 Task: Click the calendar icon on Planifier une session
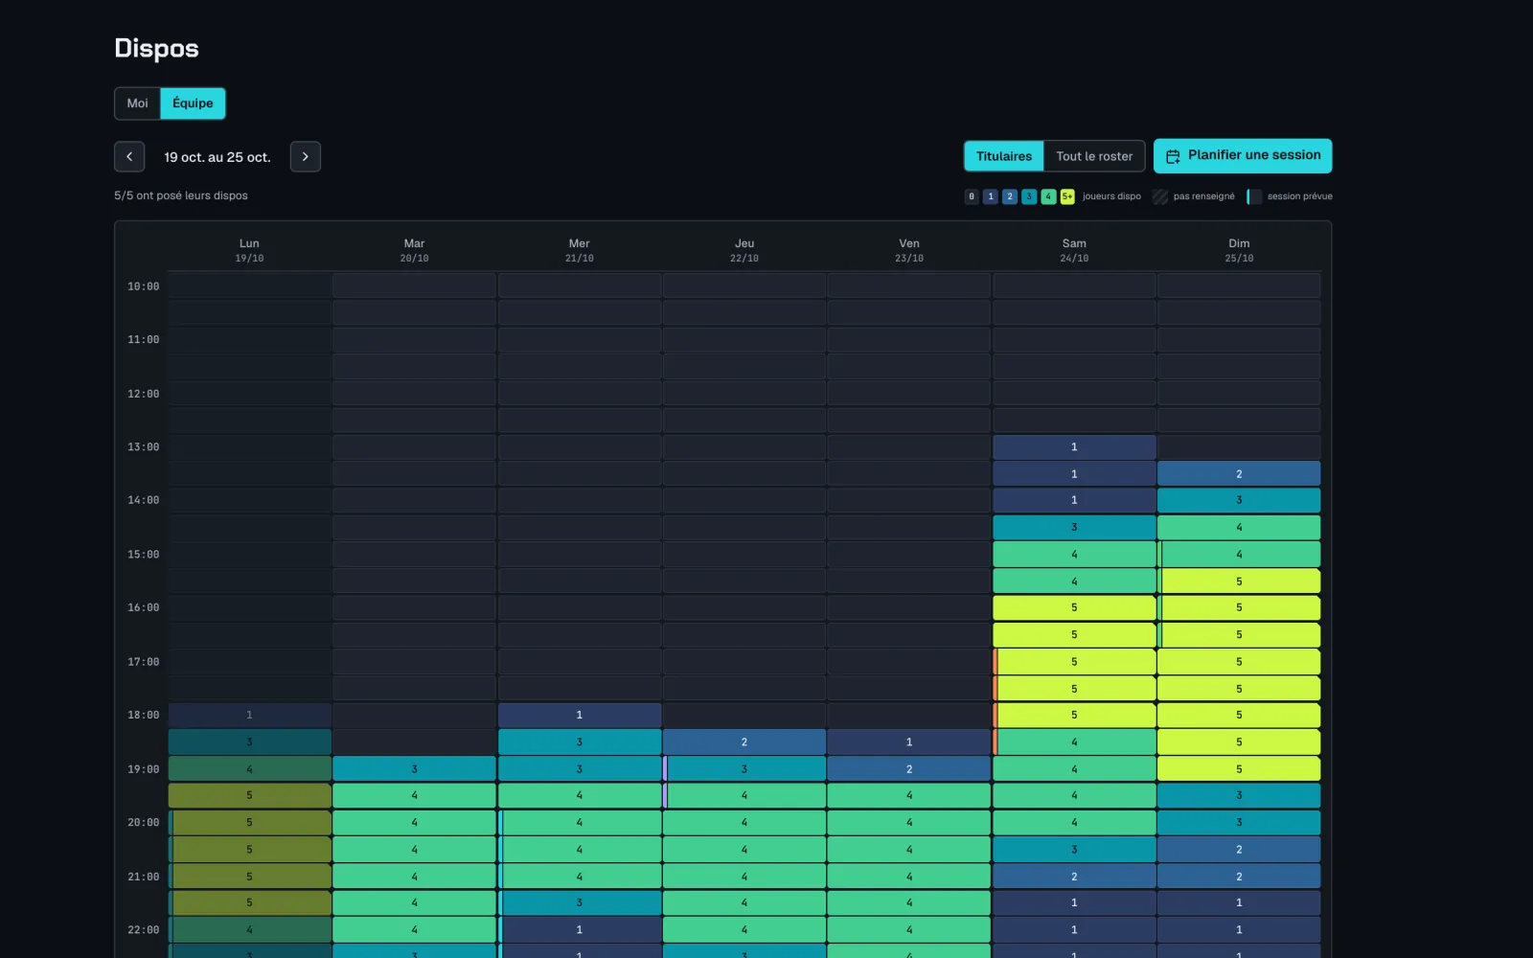1173,156
